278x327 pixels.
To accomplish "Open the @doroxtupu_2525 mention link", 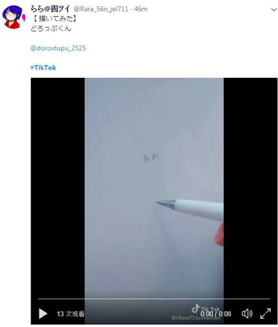I will [x=58, y=48].
